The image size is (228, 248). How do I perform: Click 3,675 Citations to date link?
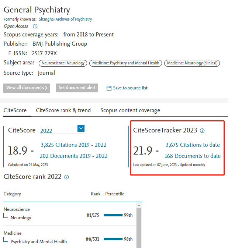point(192,145)
